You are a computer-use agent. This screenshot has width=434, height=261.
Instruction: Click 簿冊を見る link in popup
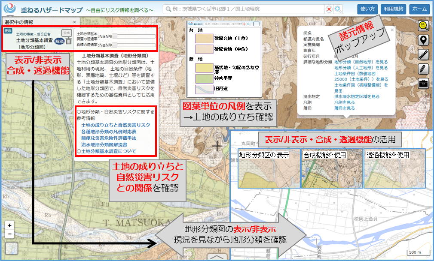344,108
